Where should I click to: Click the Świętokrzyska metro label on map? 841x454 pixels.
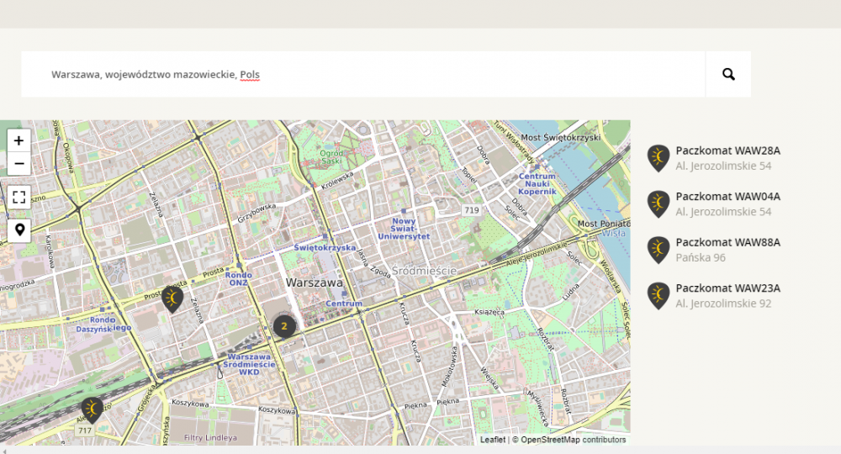pyautogui.click(x=325, y=248)
